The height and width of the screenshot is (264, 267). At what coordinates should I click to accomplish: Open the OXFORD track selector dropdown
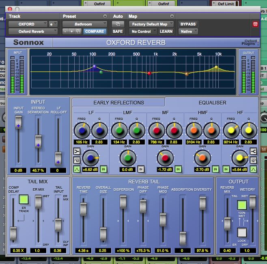coord(28,24)
